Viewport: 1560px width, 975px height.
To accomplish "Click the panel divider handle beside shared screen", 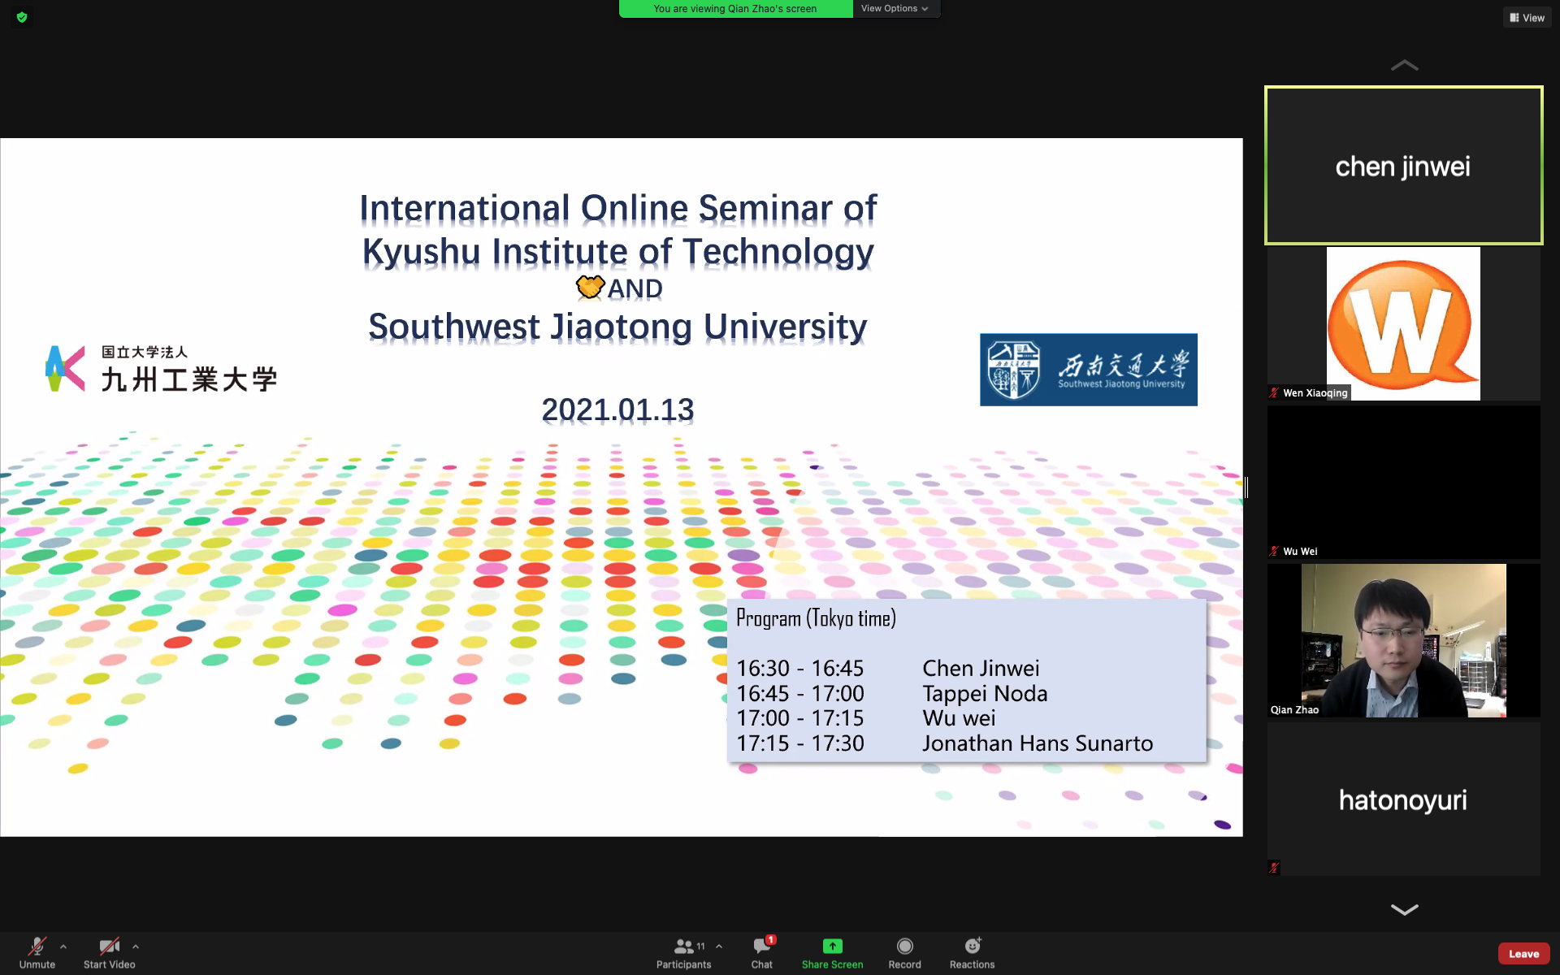I will 1246,487.
